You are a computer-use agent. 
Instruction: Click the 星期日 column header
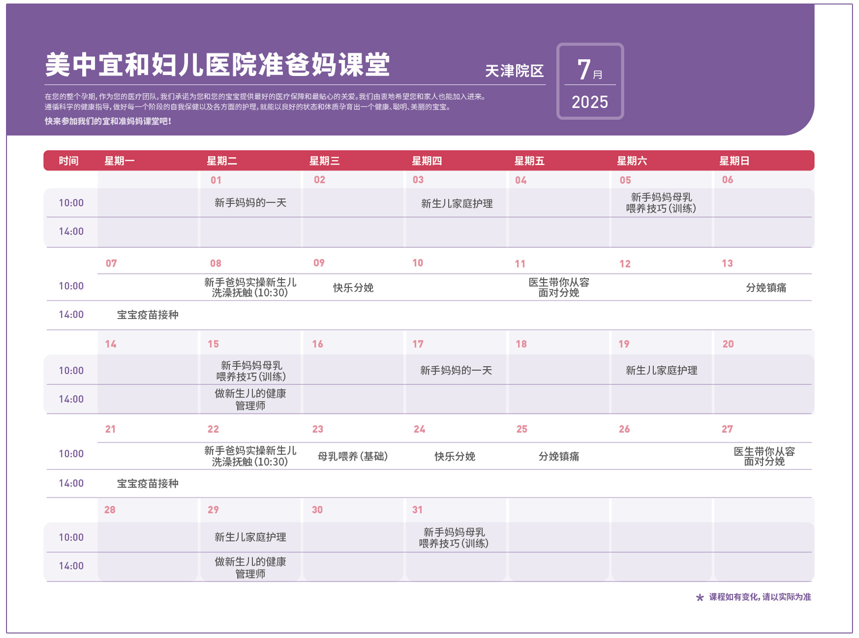[734, 161]
